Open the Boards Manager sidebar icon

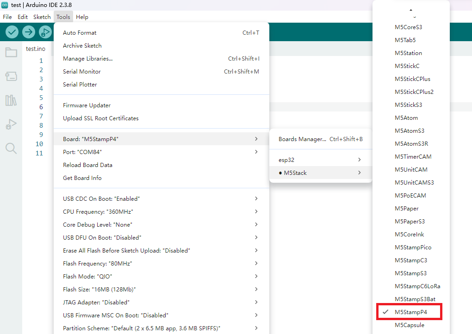pyautogui.click(x=11, y=76)
